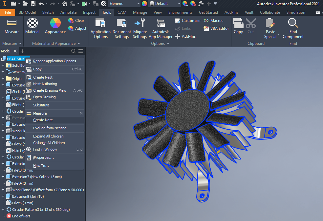This screenshot has width=323, height=221.
Task: Choose Substitute in context menu
Action: 54,105
